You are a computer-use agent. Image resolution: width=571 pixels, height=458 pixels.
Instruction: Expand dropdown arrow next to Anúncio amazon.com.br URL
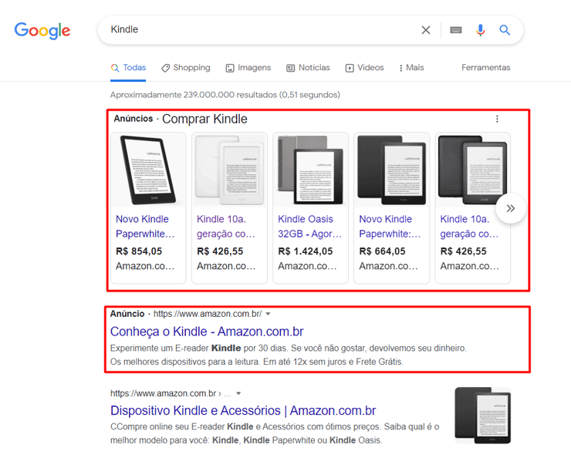point(268,314)
